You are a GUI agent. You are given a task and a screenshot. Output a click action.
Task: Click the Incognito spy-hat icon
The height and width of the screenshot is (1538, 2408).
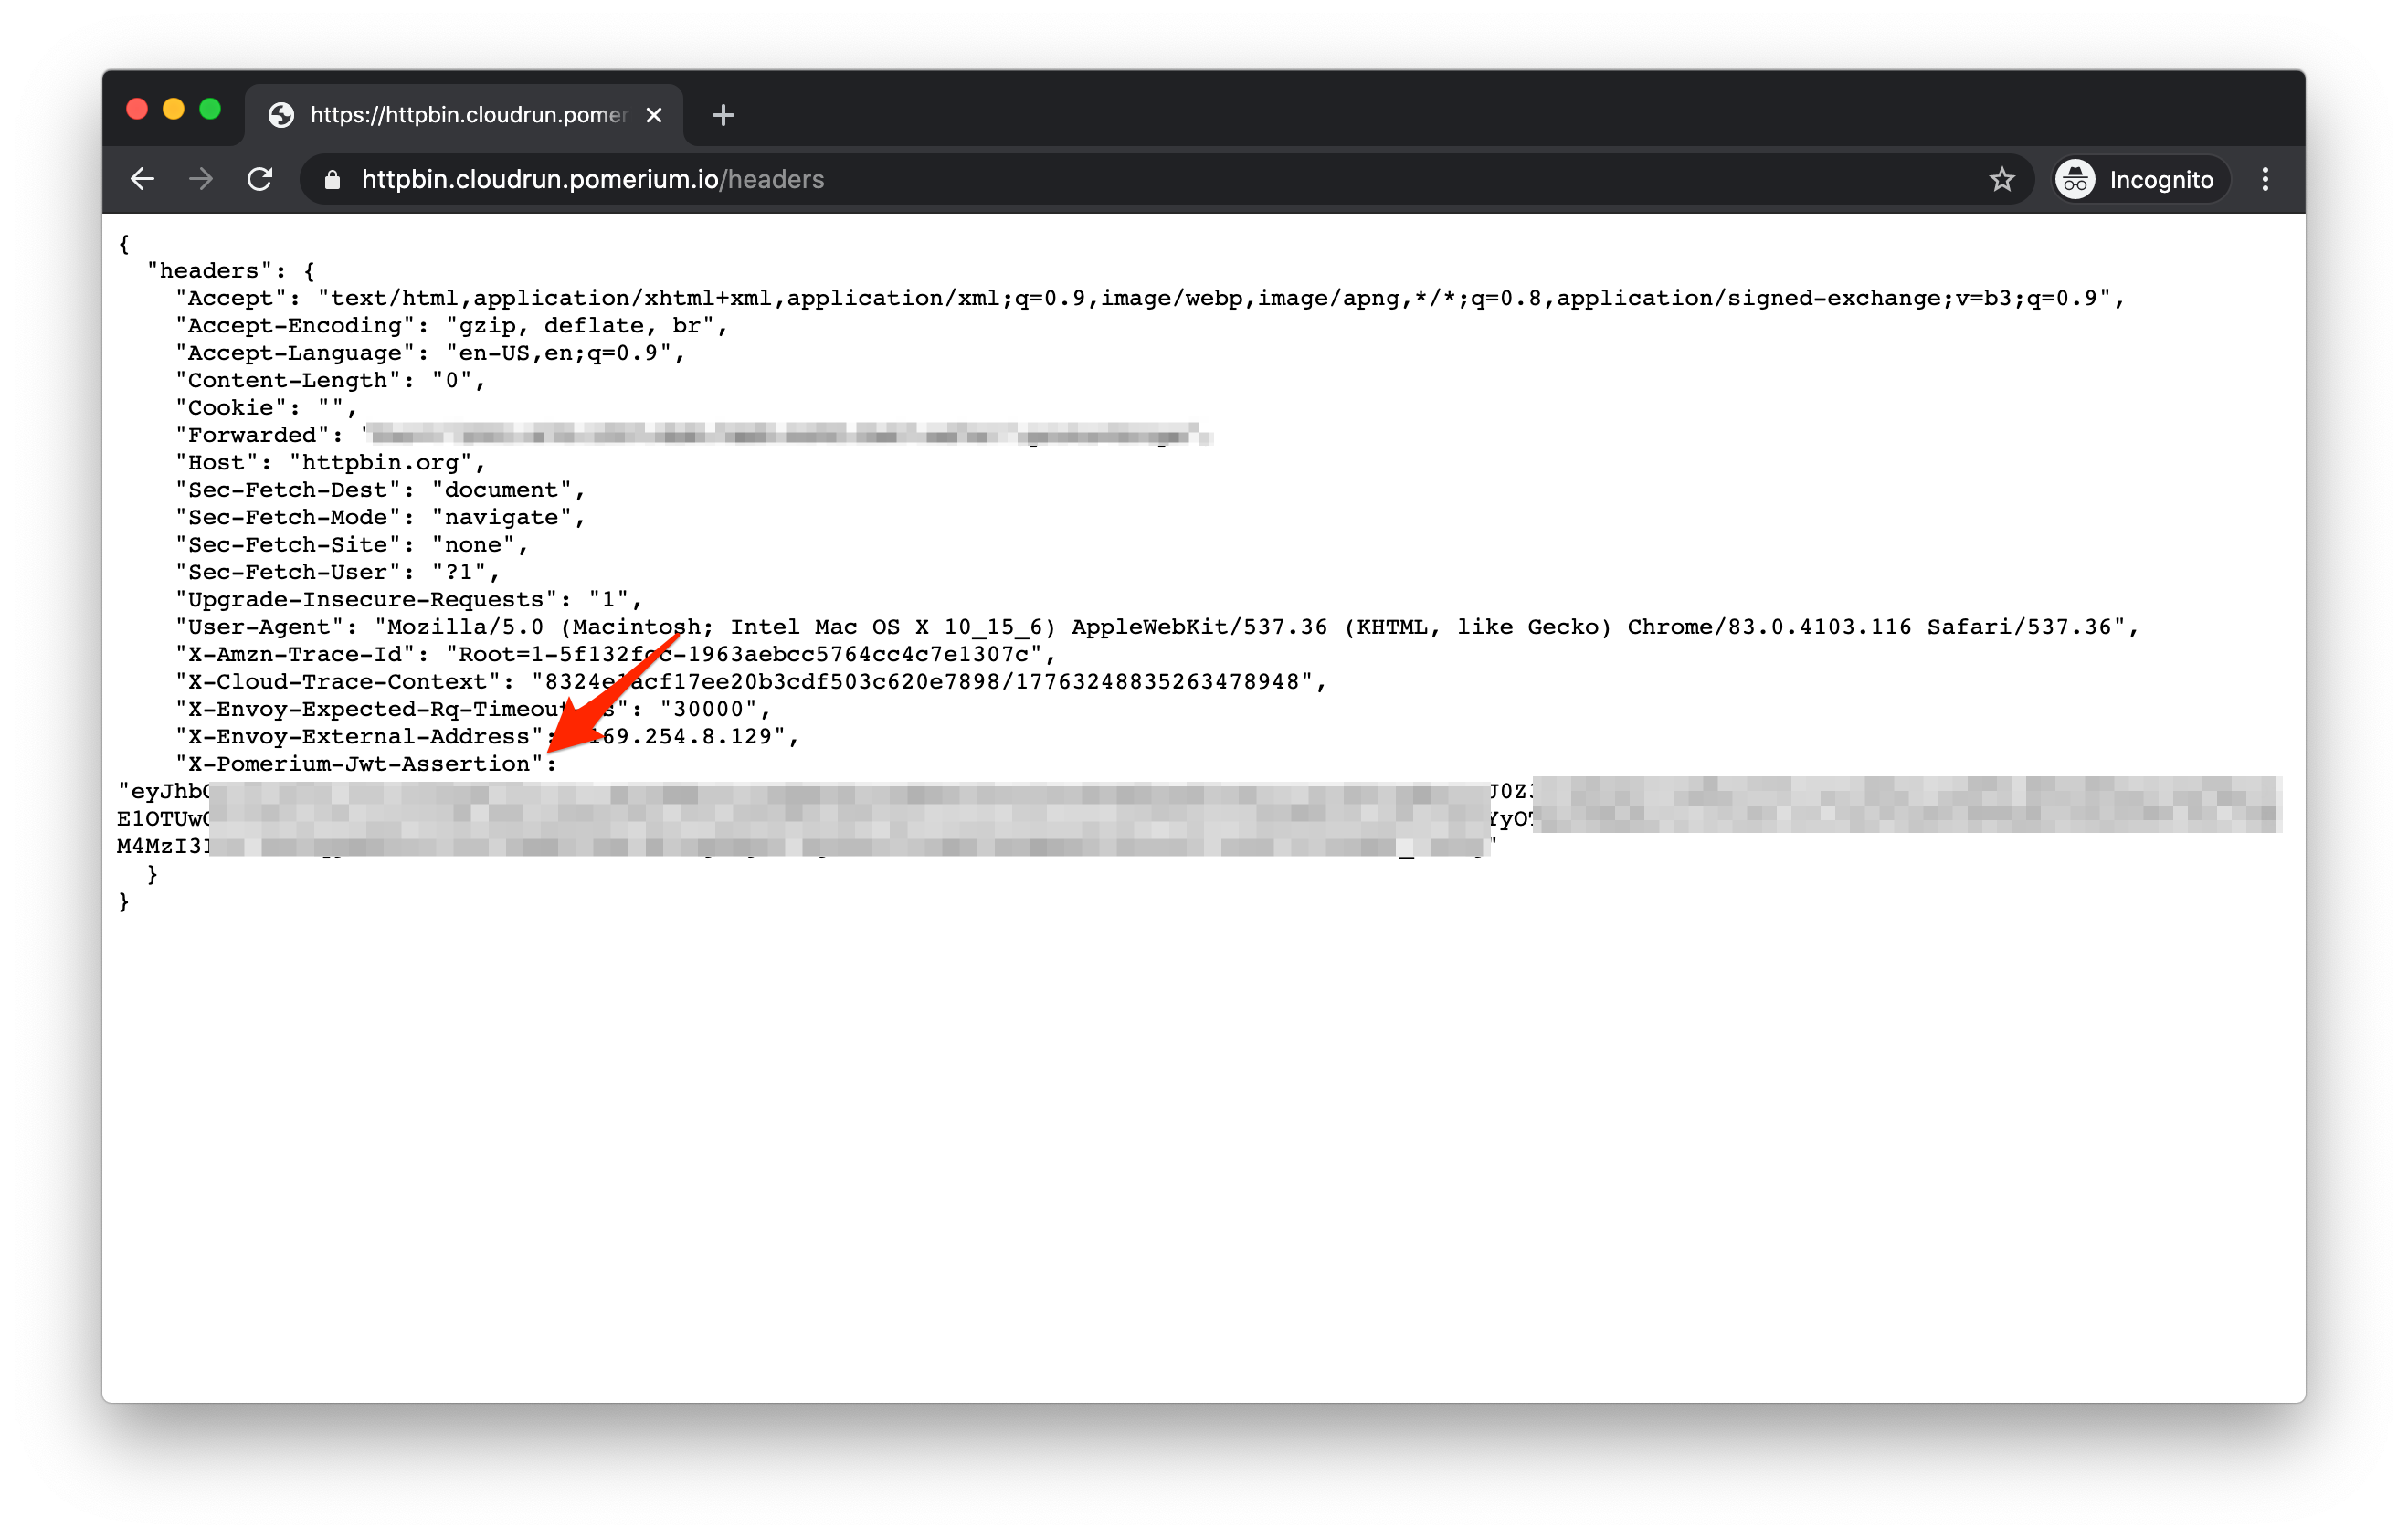(2075, 180)
